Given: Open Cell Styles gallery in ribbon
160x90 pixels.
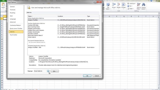Looking at the screenshot, I should click(x=108, y=6).
